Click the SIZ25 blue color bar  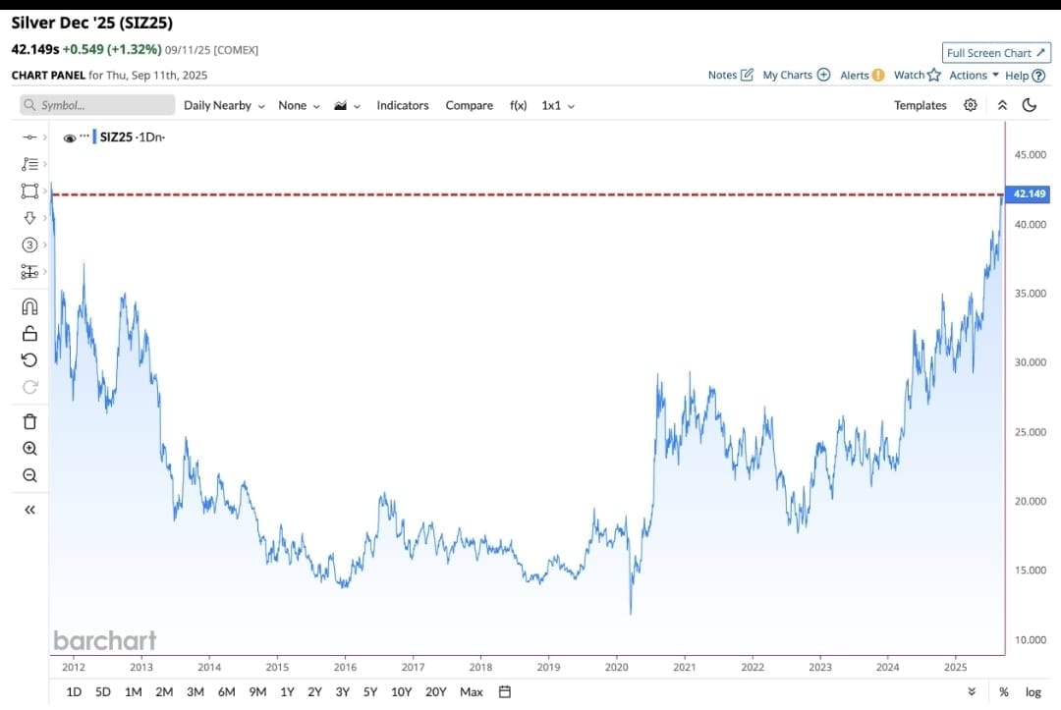94,137
